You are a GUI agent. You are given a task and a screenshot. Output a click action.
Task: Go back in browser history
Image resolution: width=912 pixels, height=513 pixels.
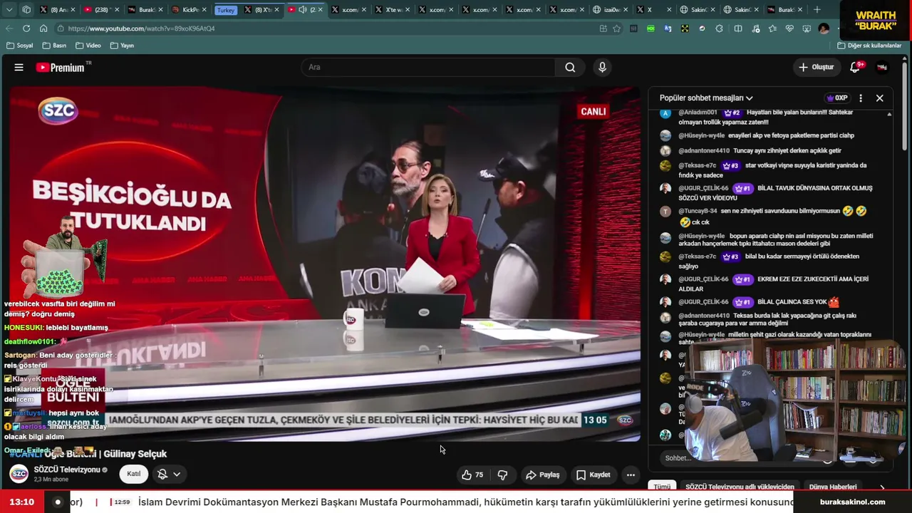[9, 28]
